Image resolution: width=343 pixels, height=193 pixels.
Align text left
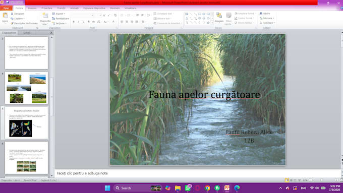click(x=122, y=22)
